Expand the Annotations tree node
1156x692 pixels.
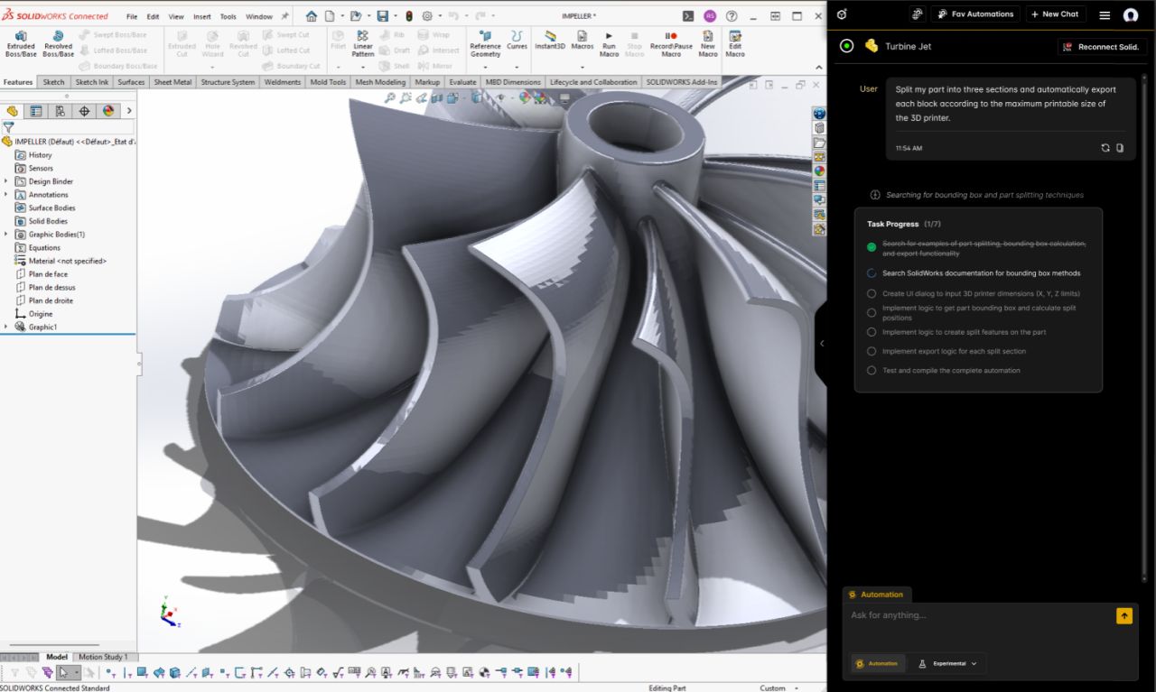point(6,194)
